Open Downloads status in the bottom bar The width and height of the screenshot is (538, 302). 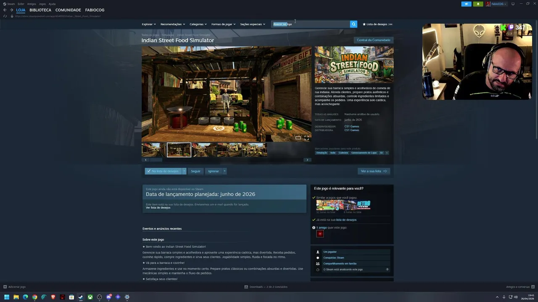pos(266,287)
